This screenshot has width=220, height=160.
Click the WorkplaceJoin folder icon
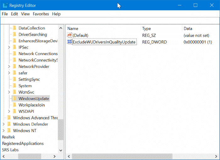[14, 105]
